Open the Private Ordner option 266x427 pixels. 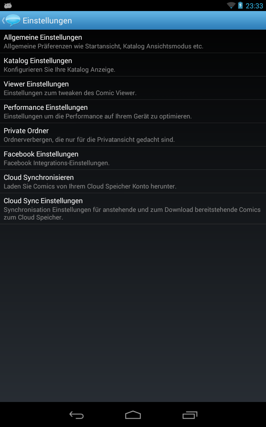pos(133,135)
